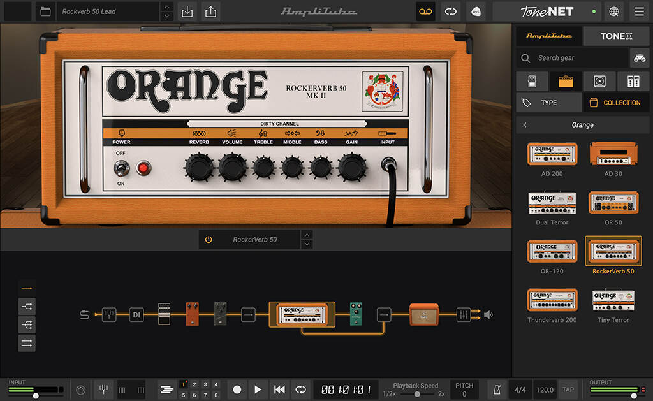The width and height of the screenshot is (653, 401).
Task: Click the TAP tempo button
Action: tap(568, 389)
